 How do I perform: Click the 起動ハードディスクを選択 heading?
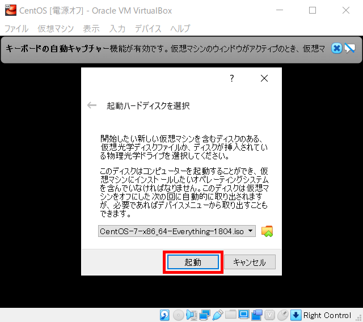tap(148, 105)
